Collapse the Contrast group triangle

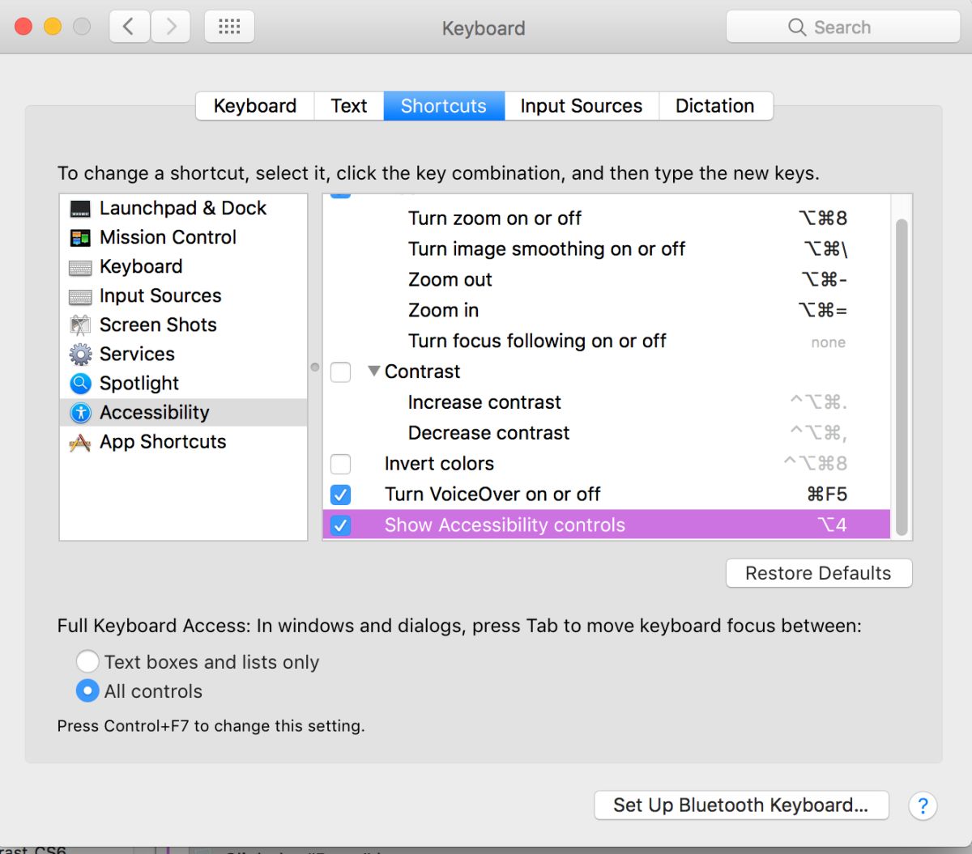click(373, 372)
